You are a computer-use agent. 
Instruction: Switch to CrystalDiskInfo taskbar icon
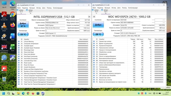point(43,93)
